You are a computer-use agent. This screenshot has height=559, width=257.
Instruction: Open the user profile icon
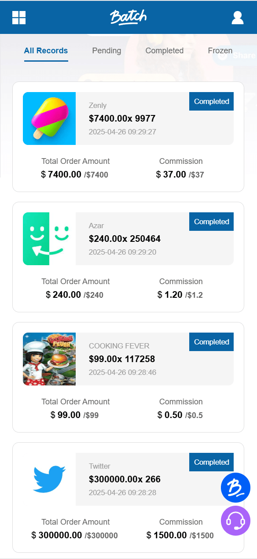click(238, 18)
